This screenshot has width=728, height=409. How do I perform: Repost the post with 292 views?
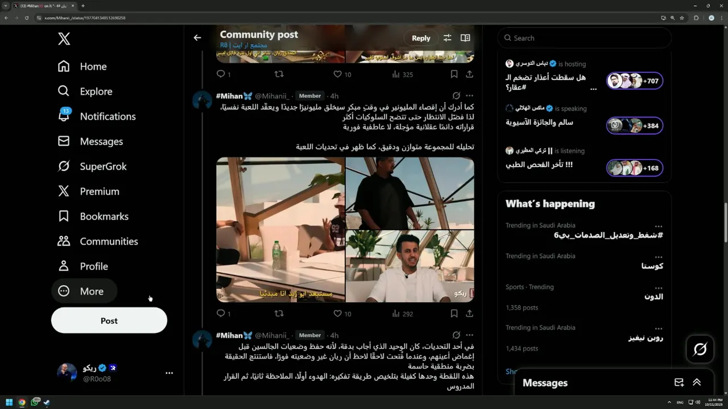(x=279, y=314)
